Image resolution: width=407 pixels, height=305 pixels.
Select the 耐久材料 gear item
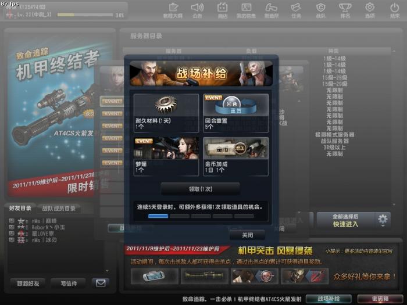coord(166,113)
